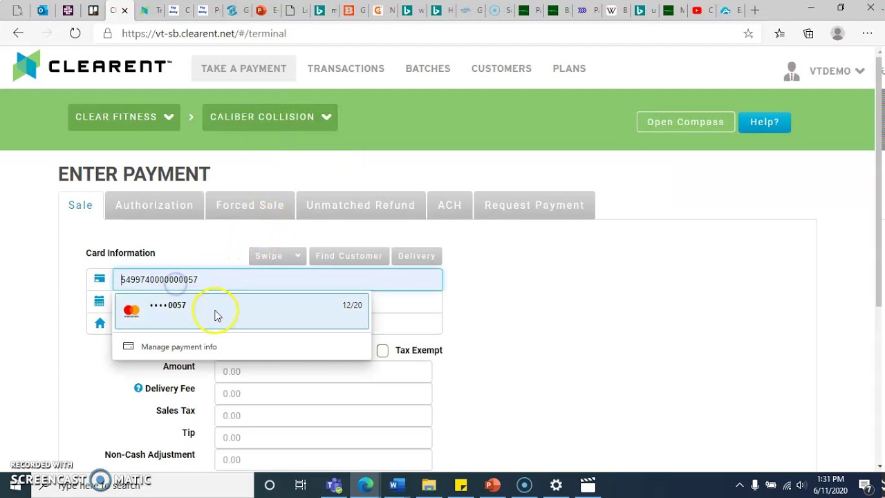Switch to Request Payment tab
885x498 pixels.
pos(534,205)
